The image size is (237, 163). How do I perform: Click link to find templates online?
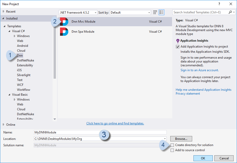(115, 123)
